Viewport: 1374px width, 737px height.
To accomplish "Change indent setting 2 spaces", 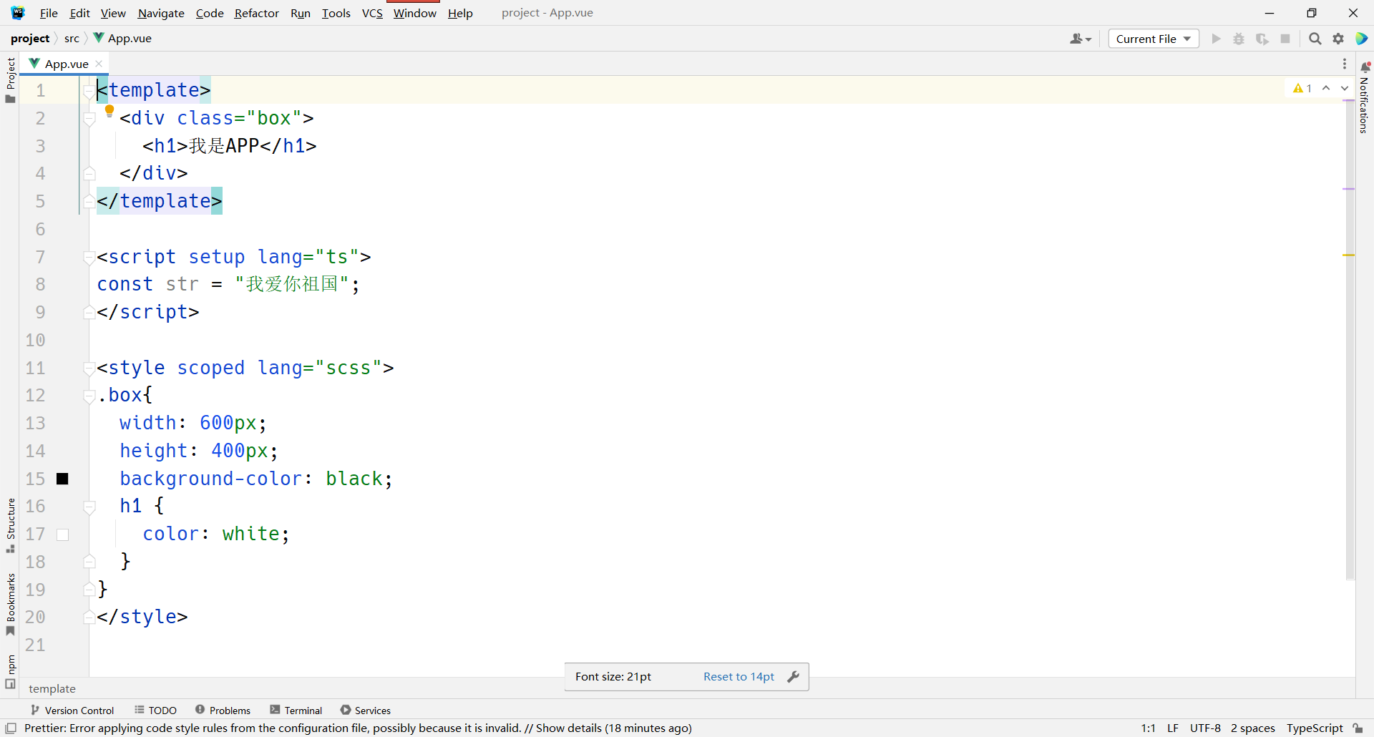I will coord(1253,728).
